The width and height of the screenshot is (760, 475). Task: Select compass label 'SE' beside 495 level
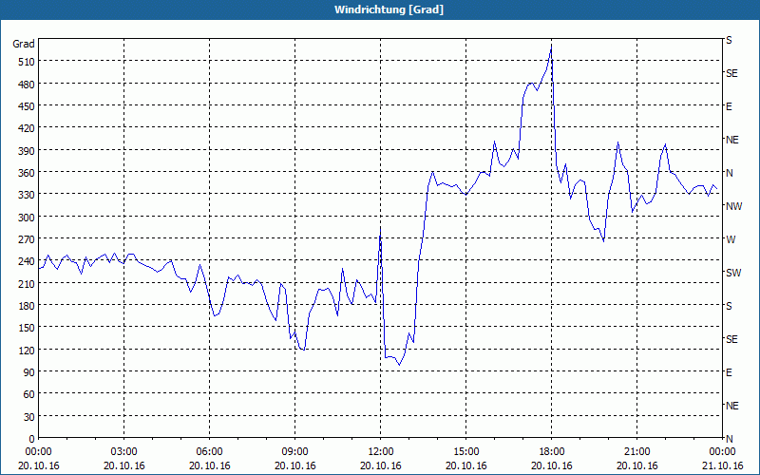coord(731,74)
